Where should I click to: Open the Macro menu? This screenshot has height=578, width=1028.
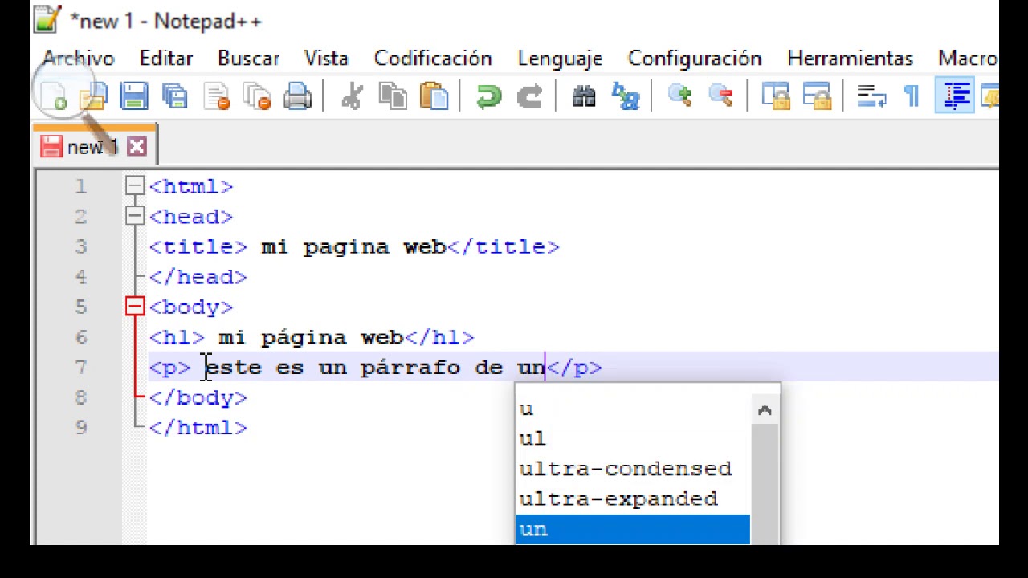point(967,59)
